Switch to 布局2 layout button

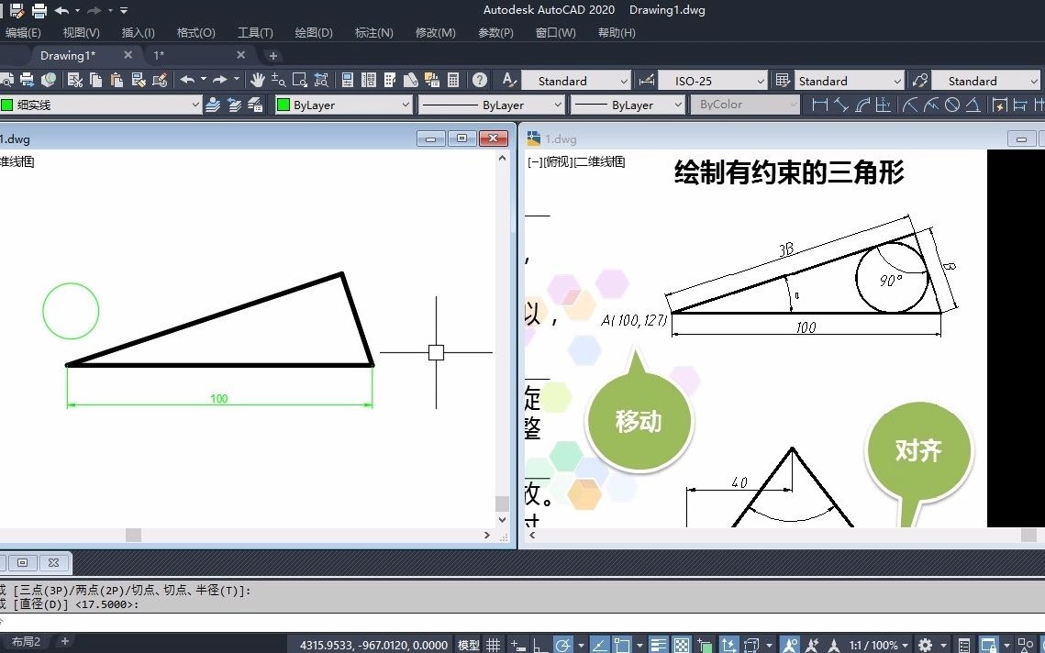pos(26,642)
